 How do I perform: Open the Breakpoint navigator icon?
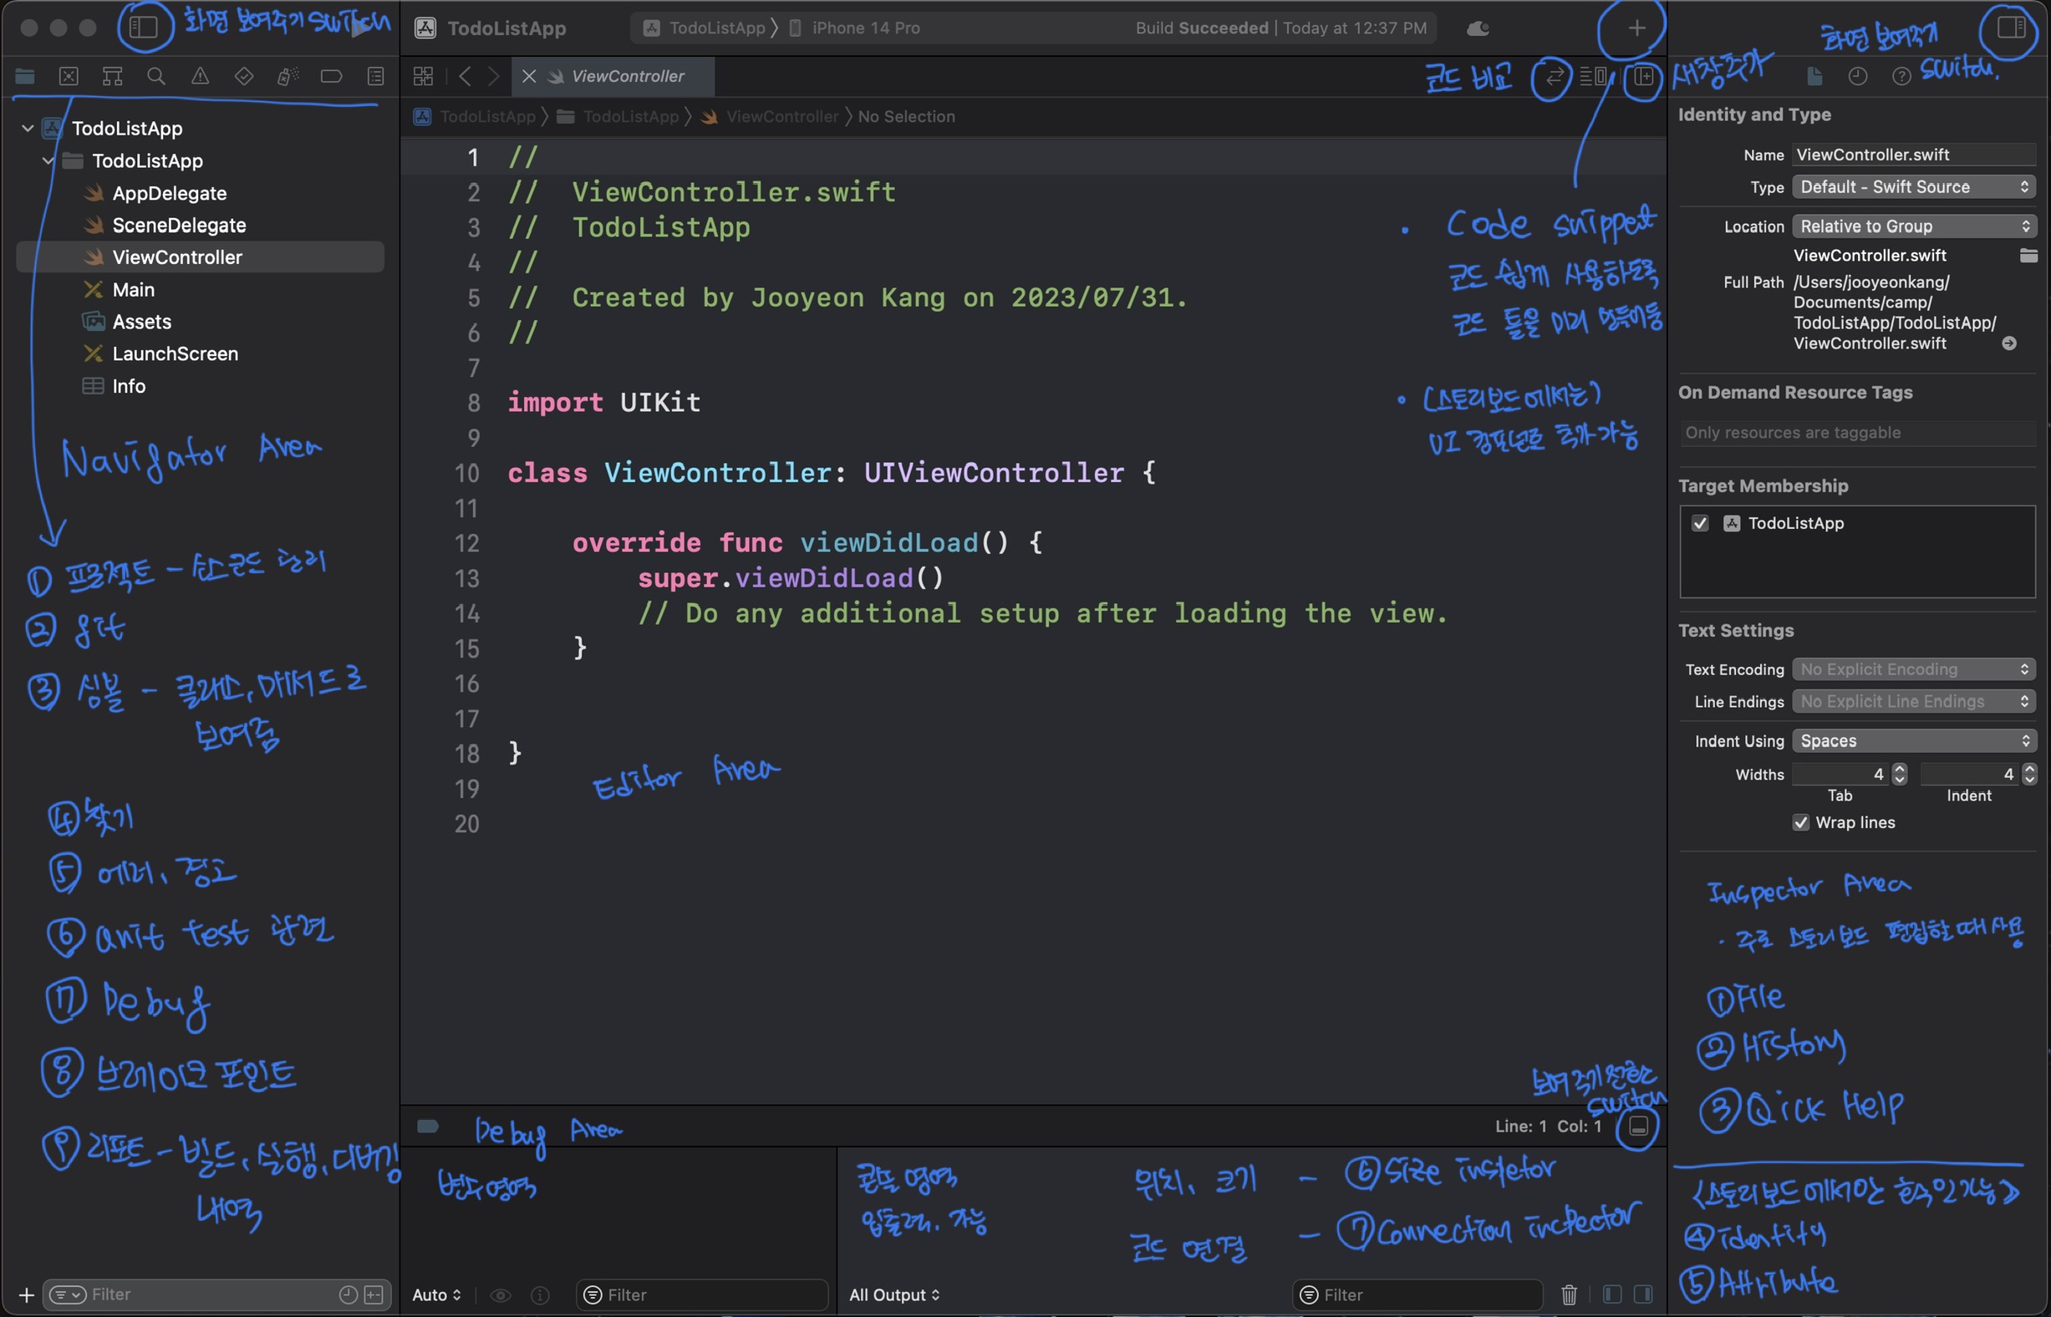pyautogui.click(x=331, y=76)
